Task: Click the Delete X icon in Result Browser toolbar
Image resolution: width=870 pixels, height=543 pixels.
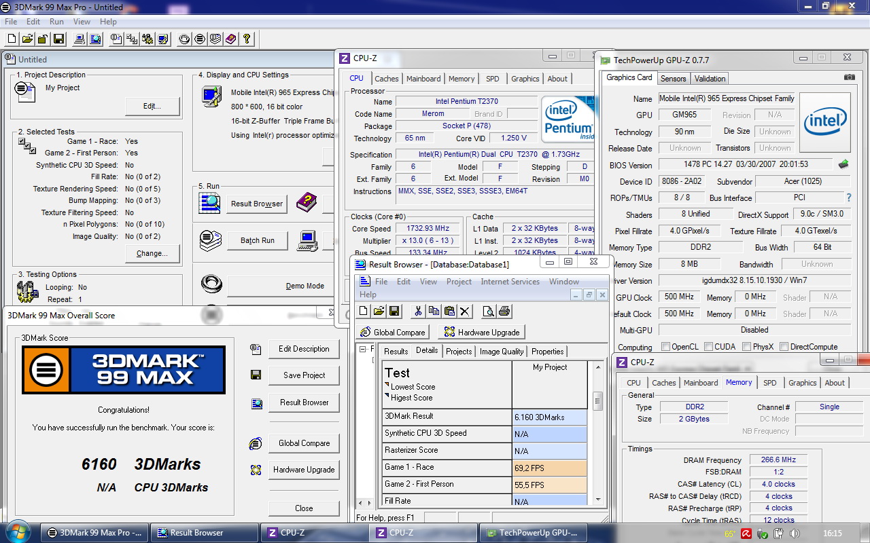Action: (465, 312)
